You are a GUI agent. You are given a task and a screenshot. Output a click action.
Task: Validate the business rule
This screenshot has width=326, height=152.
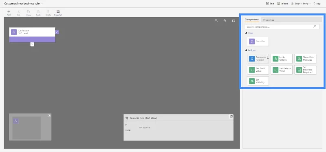click(282, 4)
